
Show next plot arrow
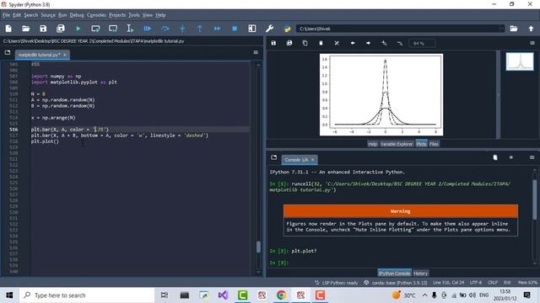pyautogui.click(x=368, y=43)
